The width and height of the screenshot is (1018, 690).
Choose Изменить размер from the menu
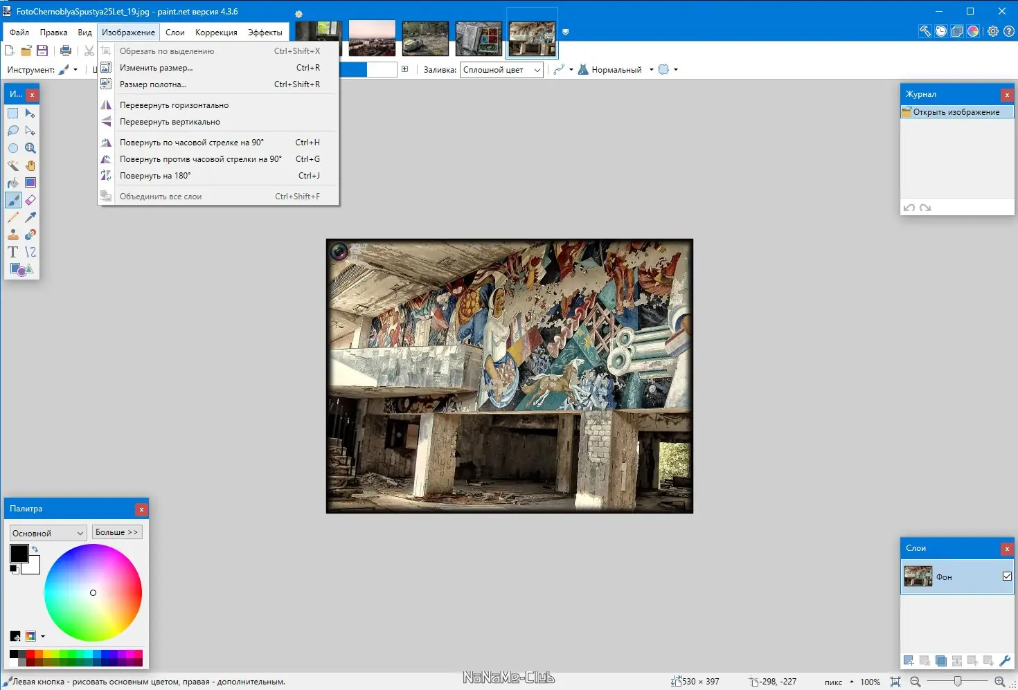click(156, 68)
